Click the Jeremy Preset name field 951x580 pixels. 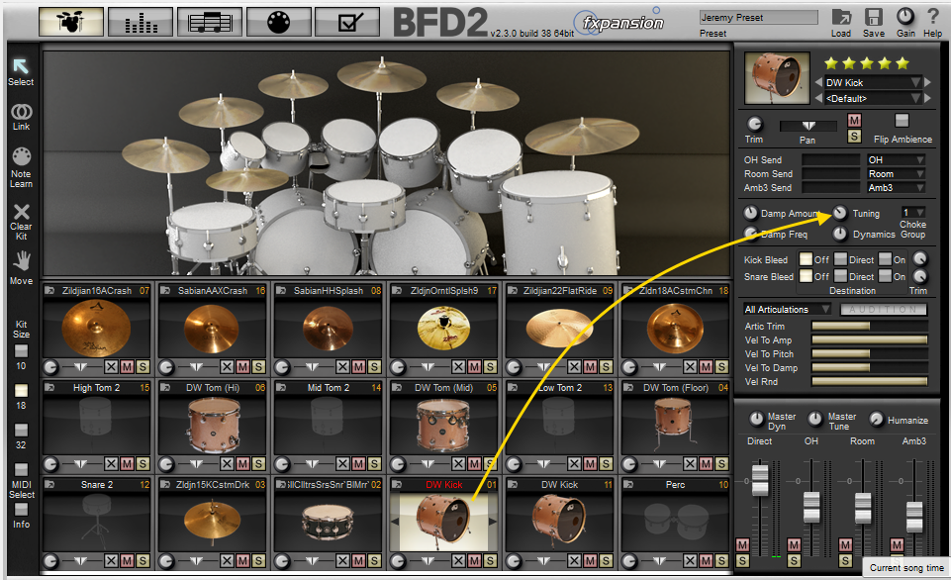tap(759, 18)
